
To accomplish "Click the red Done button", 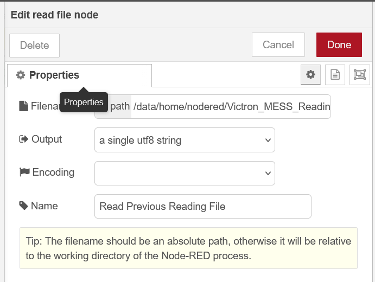I will tap(339, 44).
